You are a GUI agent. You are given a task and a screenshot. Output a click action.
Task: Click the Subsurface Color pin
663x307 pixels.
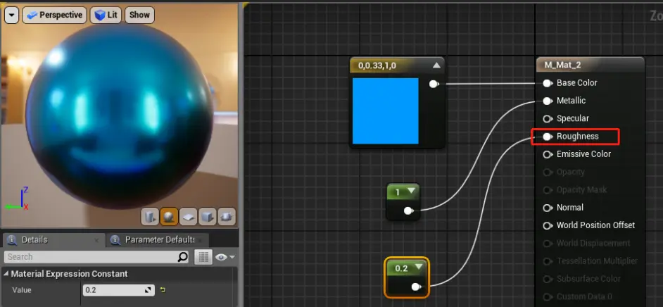[x=548, y=279]
